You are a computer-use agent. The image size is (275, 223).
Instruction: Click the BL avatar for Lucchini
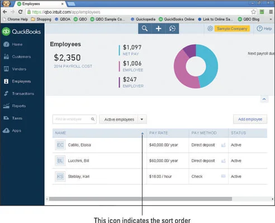(60, 161)
